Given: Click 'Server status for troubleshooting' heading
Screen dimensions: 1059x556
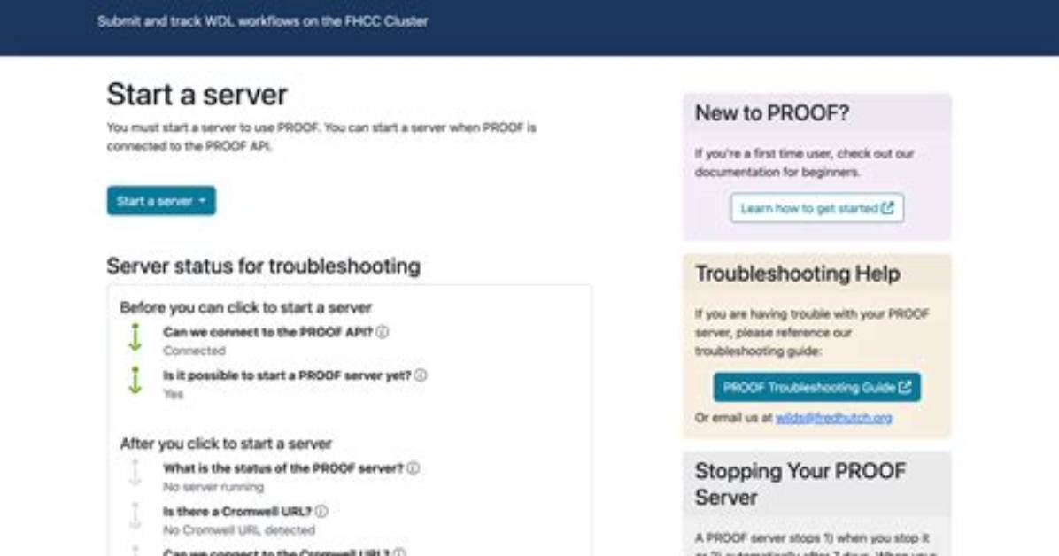Looking at the screenshot, I should pos(263,266).
